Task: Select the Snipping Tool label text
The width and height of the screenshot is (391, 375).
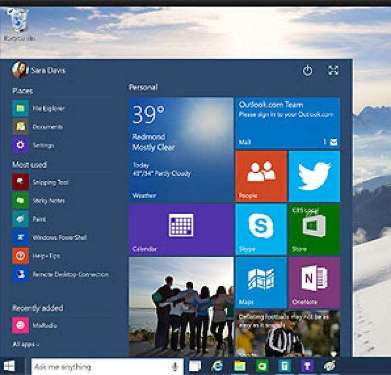Action: point(51,183)
